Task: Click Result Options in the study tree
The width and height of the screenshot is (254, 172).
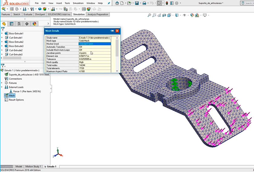Action: pos(16,100)
